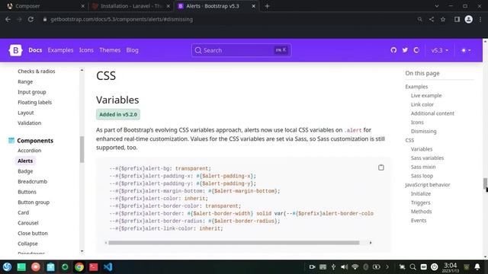Open the Examples navigation item
The width and height of the screenshot is (488, 274).
pyautogui.click(x=60, y=50)
